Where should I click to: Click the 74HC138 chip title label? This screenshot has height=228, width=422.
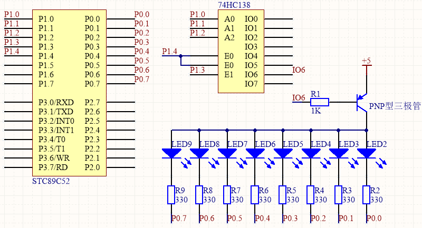[x=234, y=5]
